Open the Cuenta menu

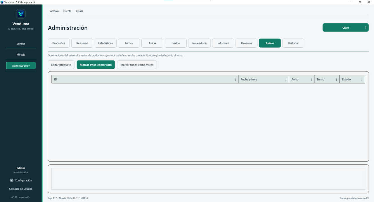pyautogui.click(x=67, y=11)
